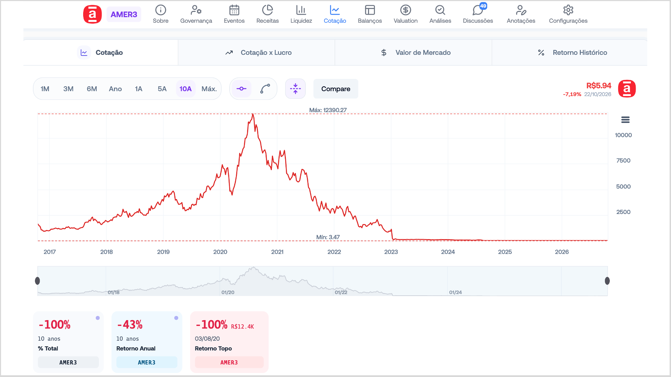Select the 5A time range
Viewport: 671px width, 377px height.
[x=162, y=89]
